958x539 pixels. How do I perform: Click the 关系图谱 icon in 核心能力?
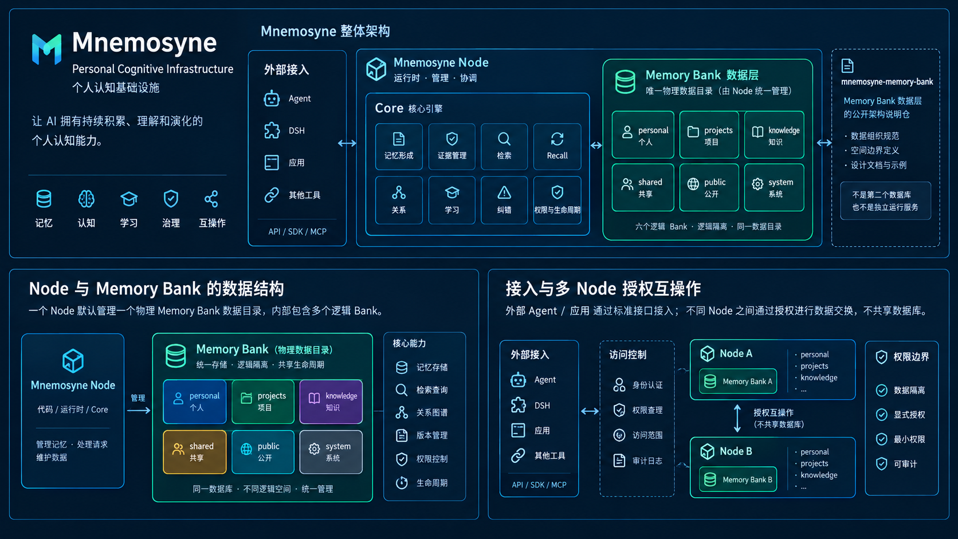pyautogui.click(x=402, y=412)
